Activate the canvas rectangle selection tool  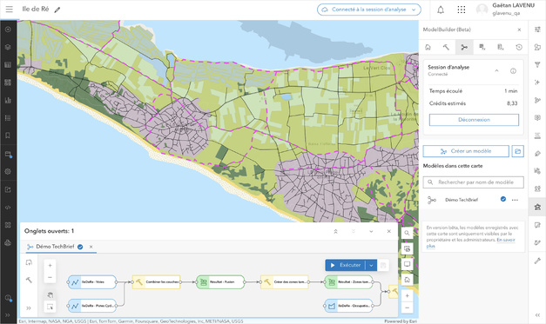50,307
